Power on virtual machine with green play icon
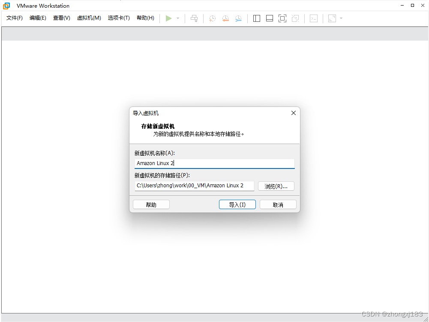This screenshot has height=322, width=429. (x=169, y=18)
